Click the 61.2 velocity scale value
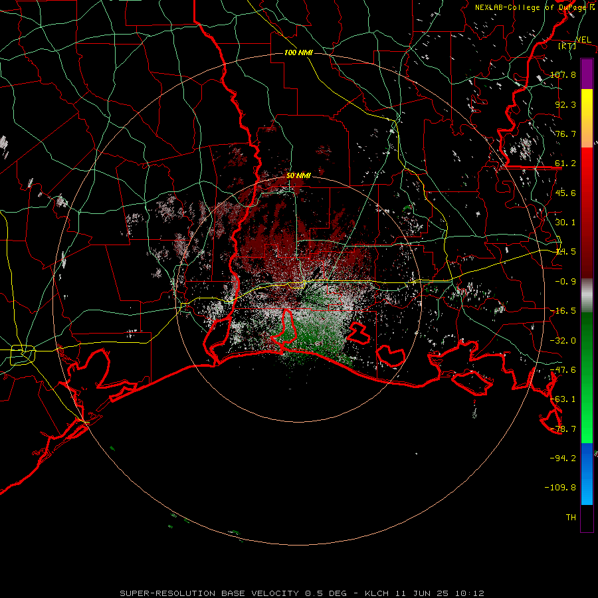The width and height of the screenshot is (598, 598). pyautogui.click(x=565, y=163)
